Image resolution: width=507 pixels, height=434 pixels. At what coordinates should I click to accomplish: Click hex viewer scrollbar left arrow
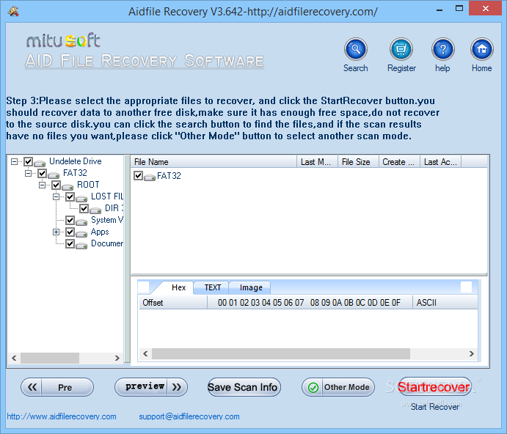(145, 353)
